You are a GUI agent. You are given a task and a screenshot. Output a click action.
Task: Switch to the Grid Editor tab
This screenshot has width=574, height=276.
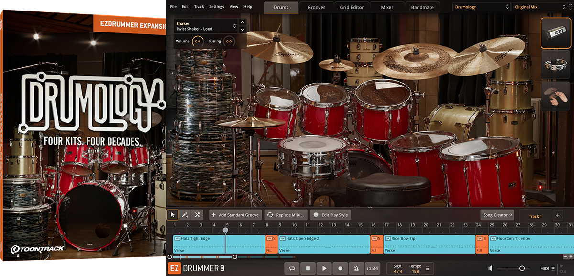tap(352, 7)
